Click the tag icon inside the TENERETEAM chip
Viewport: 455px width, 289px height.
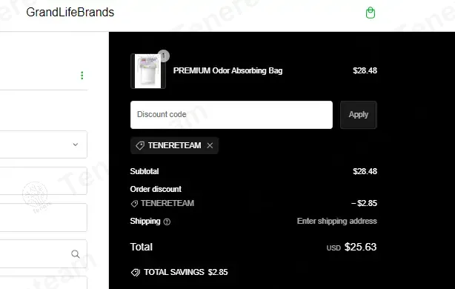coord(140,145)
